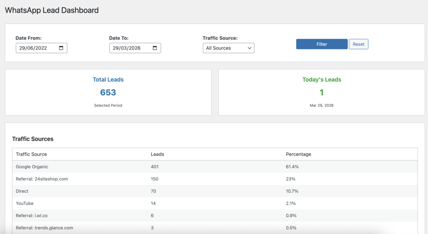Click the 61.4% percentage cell

pos(292,167)
